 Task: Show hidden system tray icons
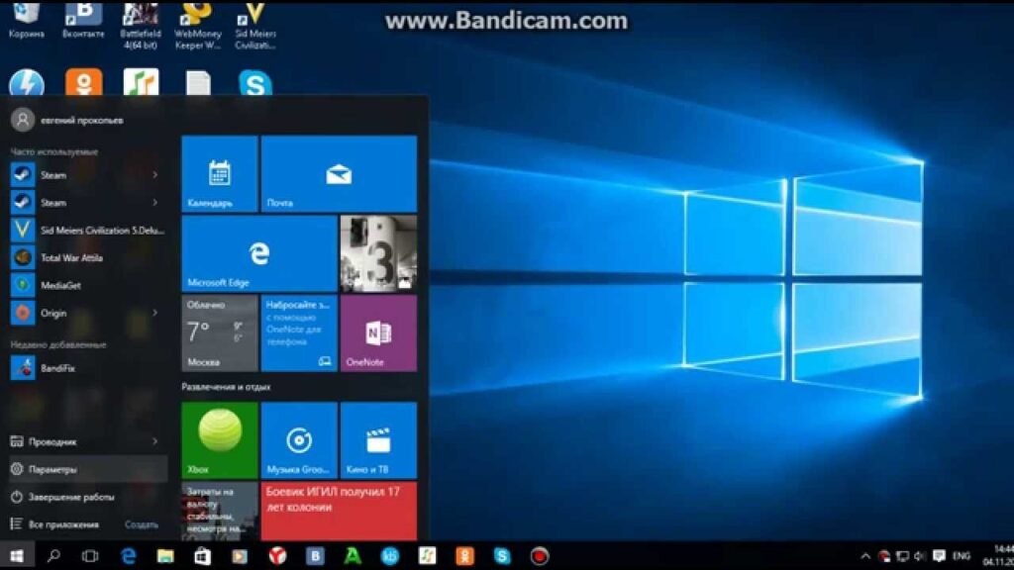coord(864,556)
